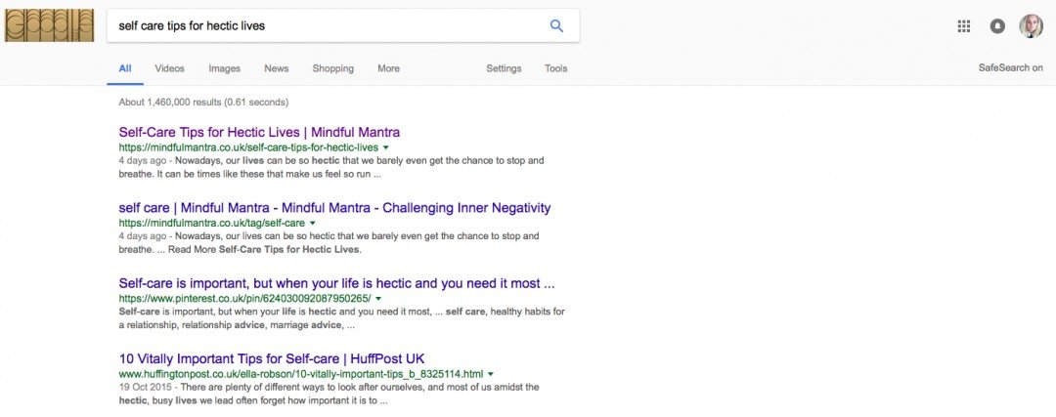Open the HuffPost 10 Vitally Important Tips result
The image size is (1056, 417).
click(x=272, y=358)
